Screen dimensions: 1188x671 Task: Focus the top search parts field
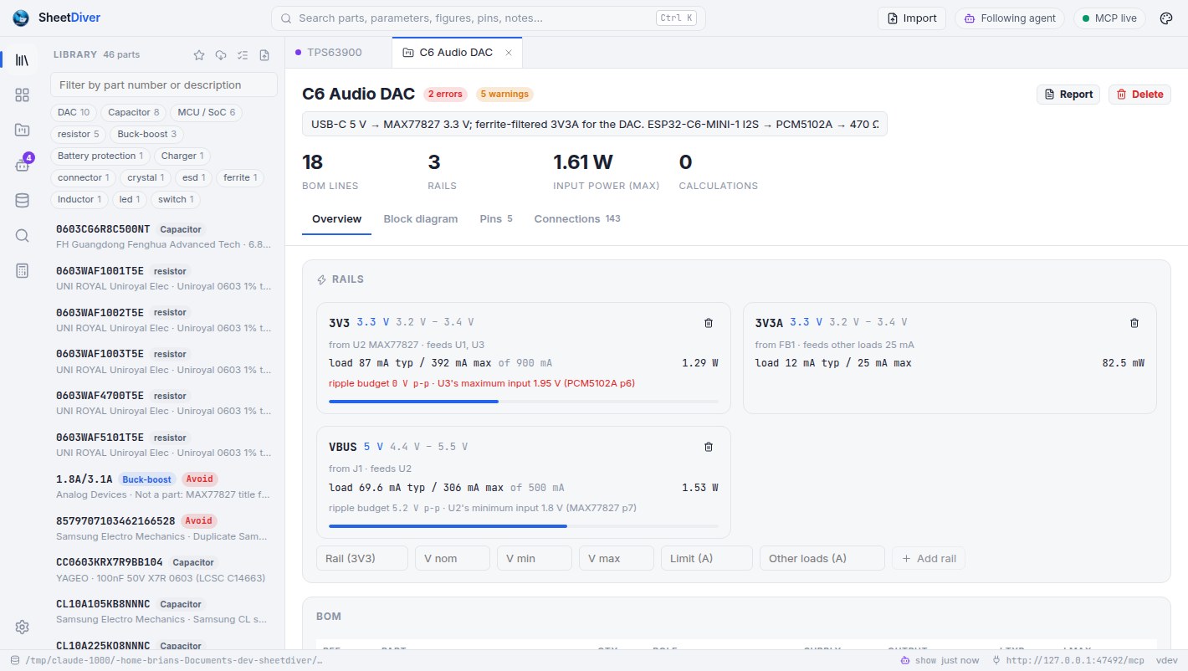[x=489, y=18]
